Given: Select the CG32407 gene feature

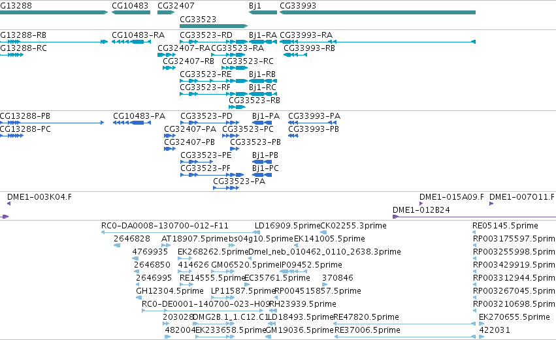Looking at the screenshot, I should (166, 12).
